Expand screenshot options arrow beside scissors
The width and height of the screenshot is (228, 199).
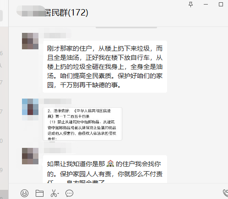tap(58, 194)
